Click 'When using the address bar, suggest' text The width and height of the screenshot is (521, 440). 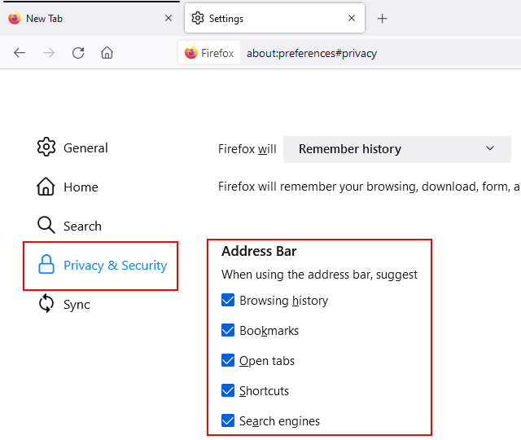tap(319, 275)
